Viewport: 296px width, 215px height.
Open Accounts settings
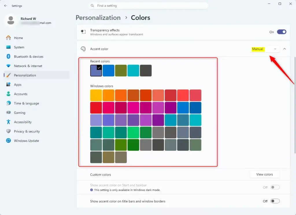click(x=37, y=94)
